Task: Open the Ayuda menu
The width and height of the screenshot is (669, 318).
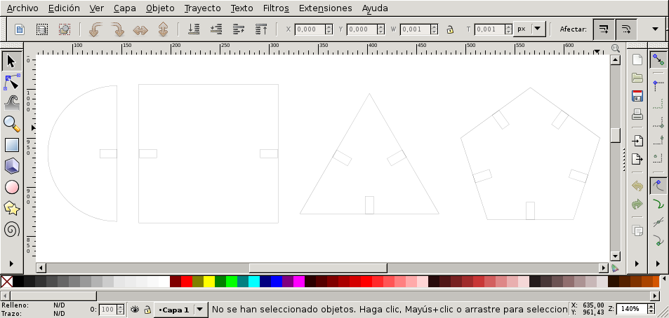Action: tap(375, 8)
